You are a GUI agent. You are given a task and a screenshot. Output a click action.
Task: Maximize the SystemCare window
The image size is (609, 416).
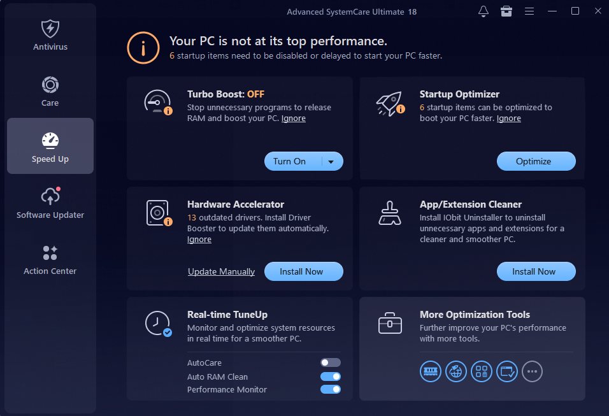click(575, 11)
